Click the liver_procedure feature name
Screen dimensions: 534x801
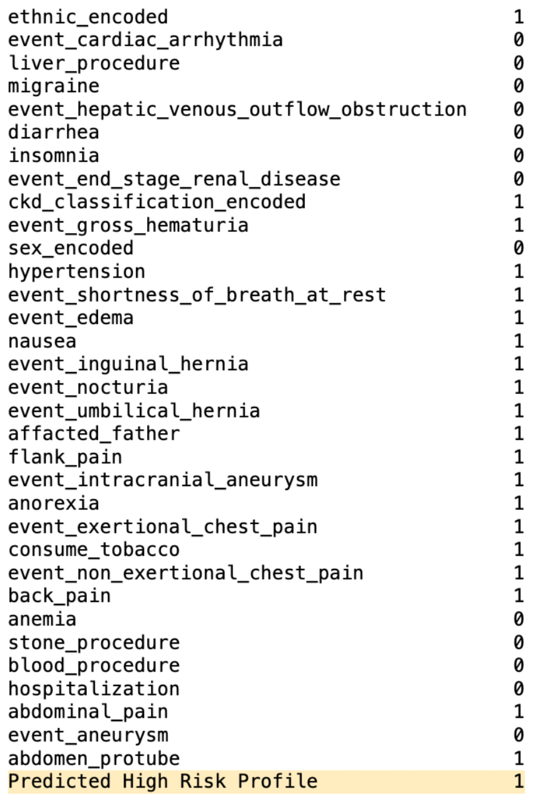94,63
